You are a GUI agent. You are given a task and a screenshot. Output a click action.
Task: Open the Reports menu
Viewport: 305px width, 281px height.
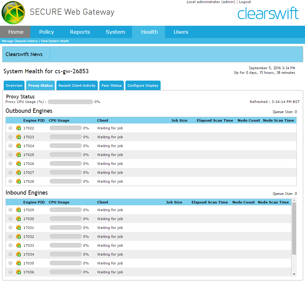click(x=80, y=32)
